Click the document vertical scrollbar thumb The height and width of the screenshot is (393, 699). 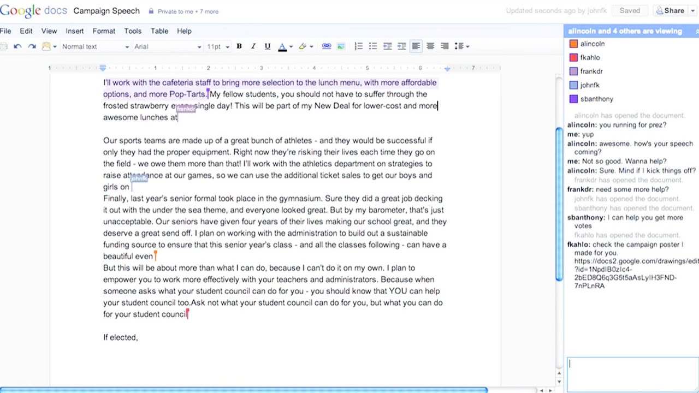coord(559,205)
